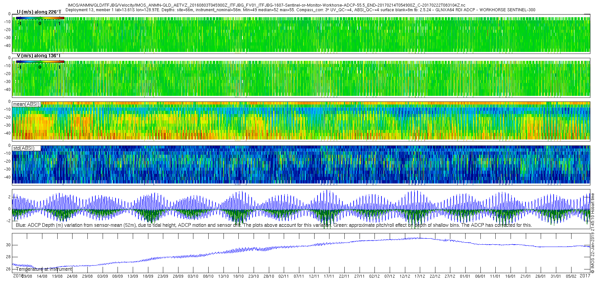
Task: Click the 03/10 date tick label
Action: (193, 276)
